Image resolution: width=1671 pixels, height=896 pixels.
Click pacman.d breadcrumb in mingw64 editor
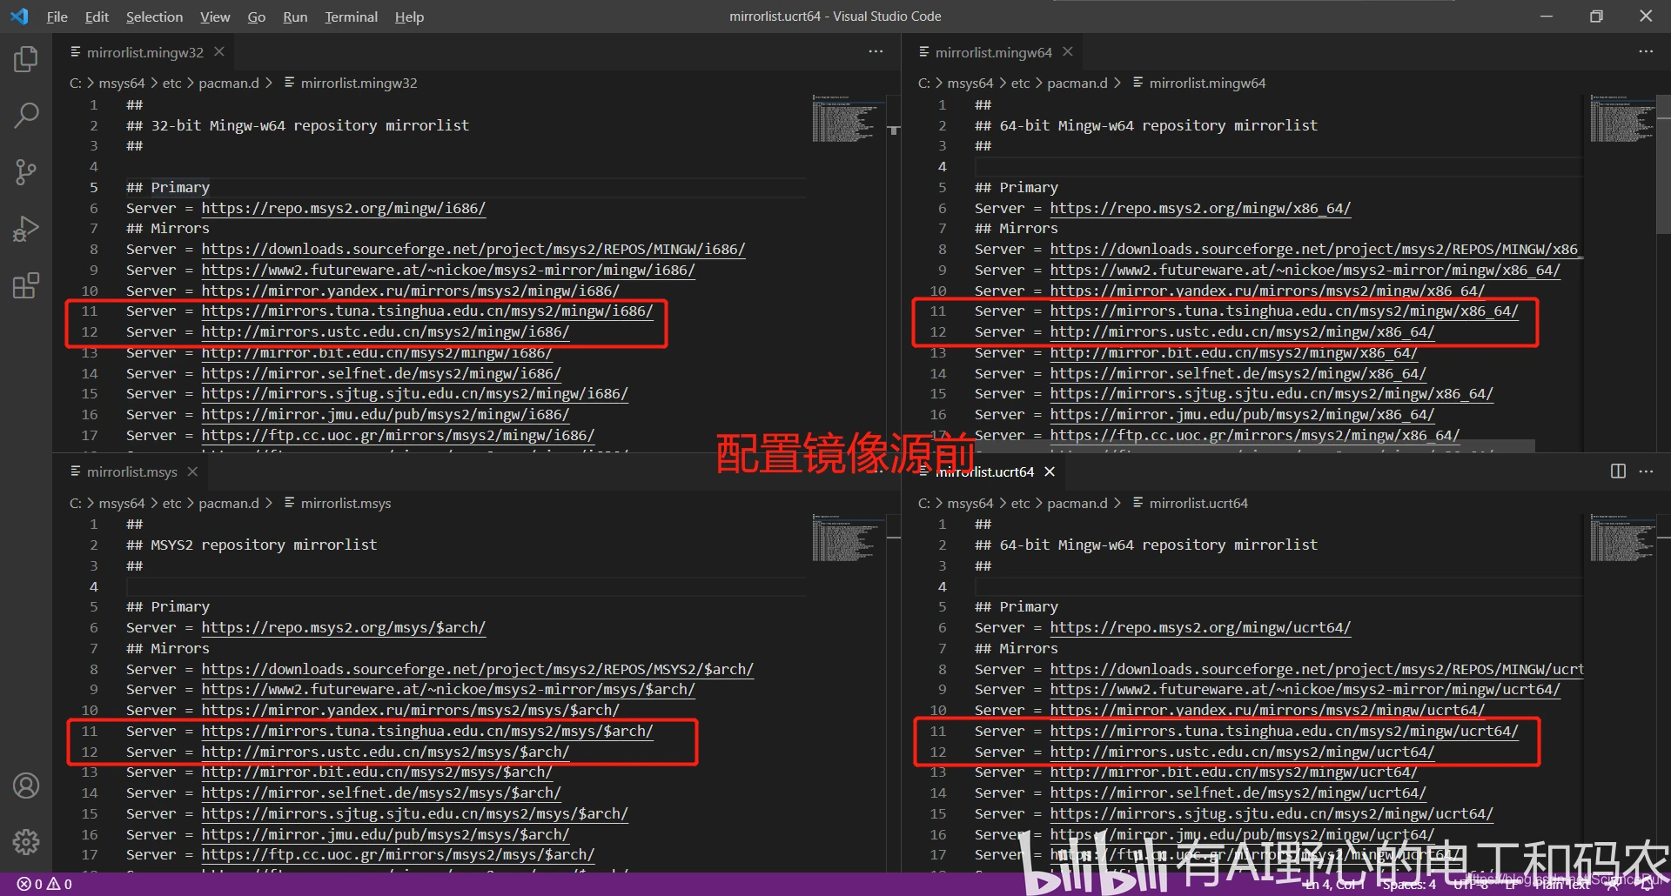[1077, 83]
